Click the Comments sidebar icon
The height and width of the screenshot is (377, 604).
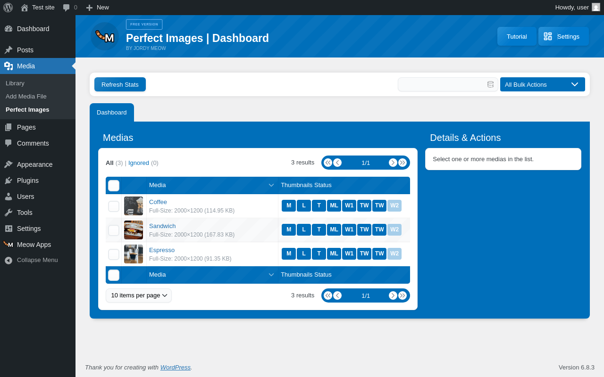click(x=8, y=143)
